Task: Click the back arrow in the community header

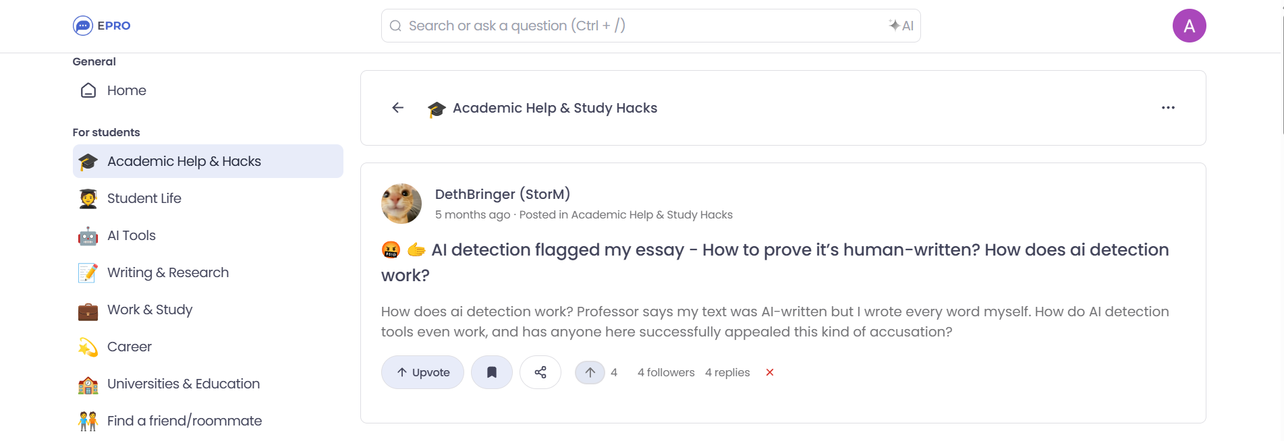Action: click(x=397, y=107)
